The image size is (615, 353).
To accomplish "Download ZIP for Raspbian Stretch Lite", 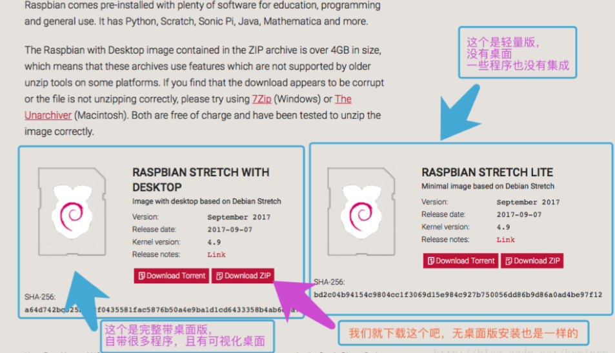I will 532,261.
